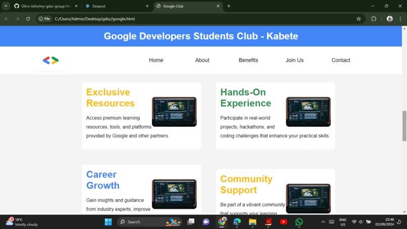
Task: Click the scrollbar down arrow
Action: [404, 212]
